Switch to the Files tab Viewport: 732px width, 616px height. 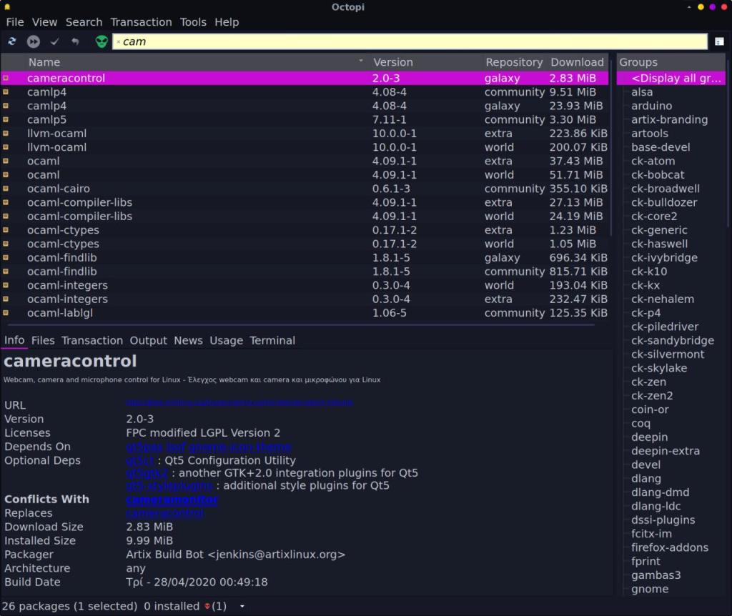point(43,340)
